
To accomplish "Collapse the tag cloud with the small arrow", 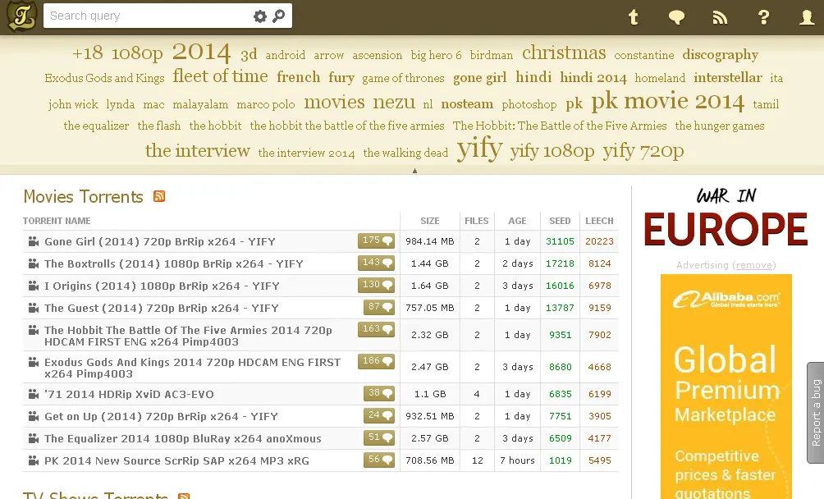I will (414, 171).
